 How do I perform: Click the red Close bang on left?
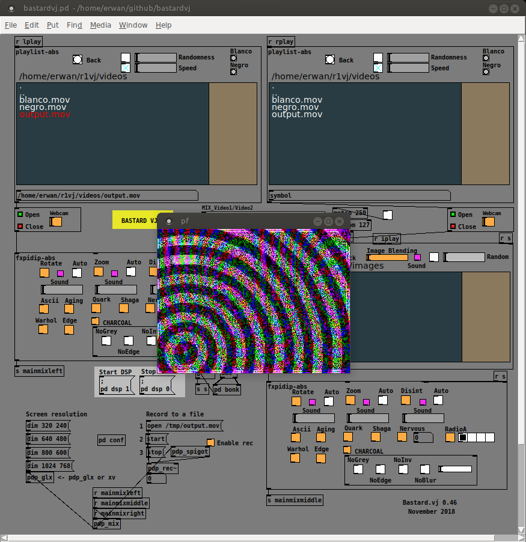tap(20, 227)
